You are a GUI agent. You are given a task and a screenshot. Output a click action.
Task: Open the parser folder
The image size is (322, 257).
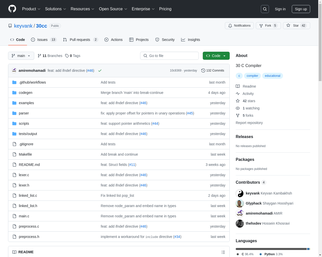tap(24, 113)
